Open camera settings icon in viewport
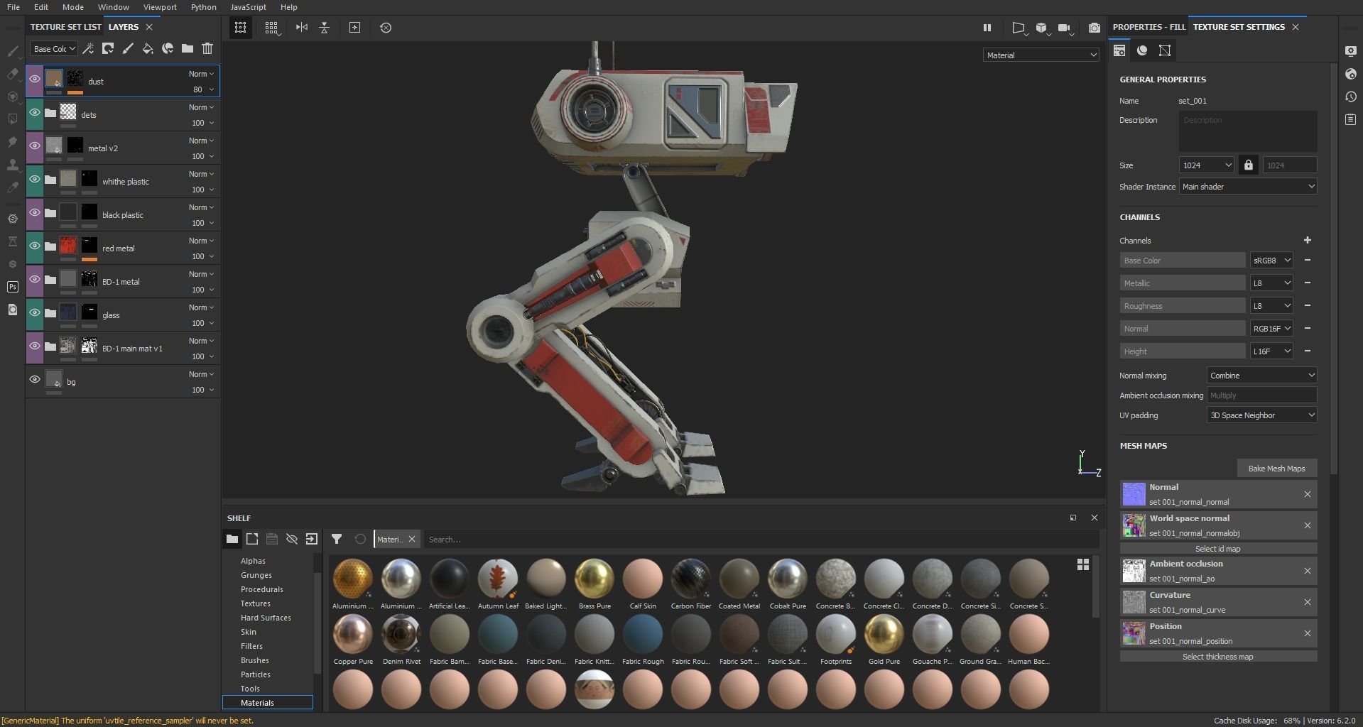 click(1064, 28)
